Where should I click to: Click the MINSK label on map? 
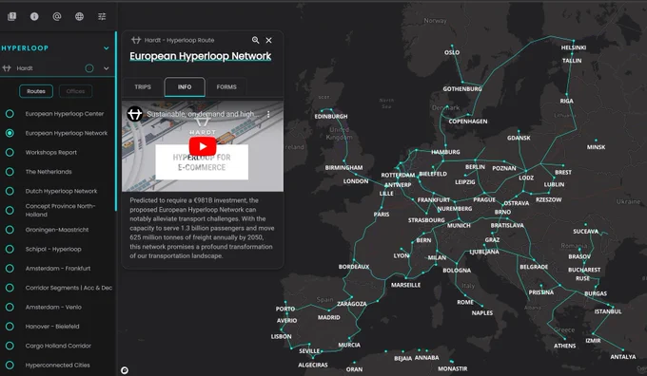596,147
